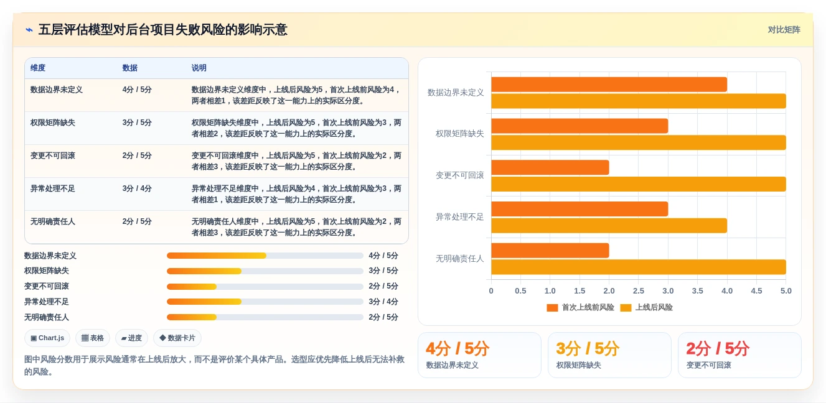Click 4分 / 5分 value in table
Viewport: 826px width, 403px height.
pyautogui.click(x=137, y=90)
